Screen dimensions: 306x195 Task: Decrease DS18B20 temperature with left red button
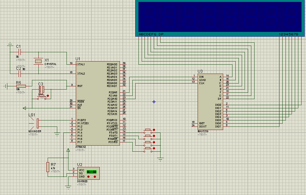[88, 177]
